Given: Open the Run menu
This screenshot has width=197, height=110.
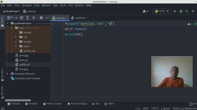Looking at the screenshot, I should tap(55, 5).
